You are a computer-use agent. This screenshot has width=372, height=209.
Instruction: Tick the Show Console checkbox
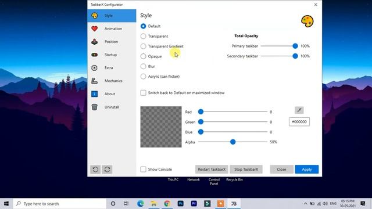coord(144,169)
